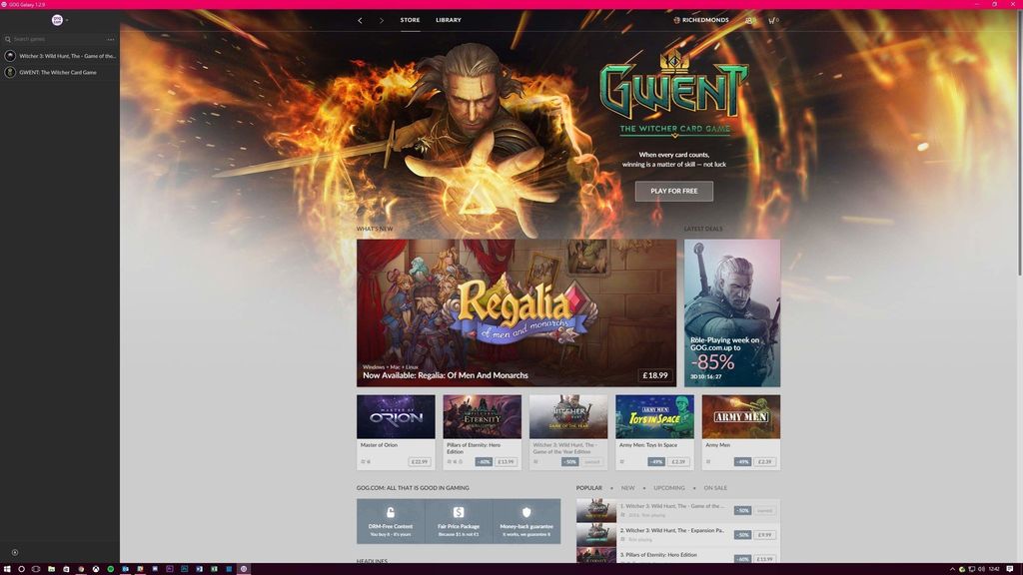Viewport: 1023px width, 575px height.
Task: Click the Money-back guarantee shield icon
Action: (x=524, y=510)
